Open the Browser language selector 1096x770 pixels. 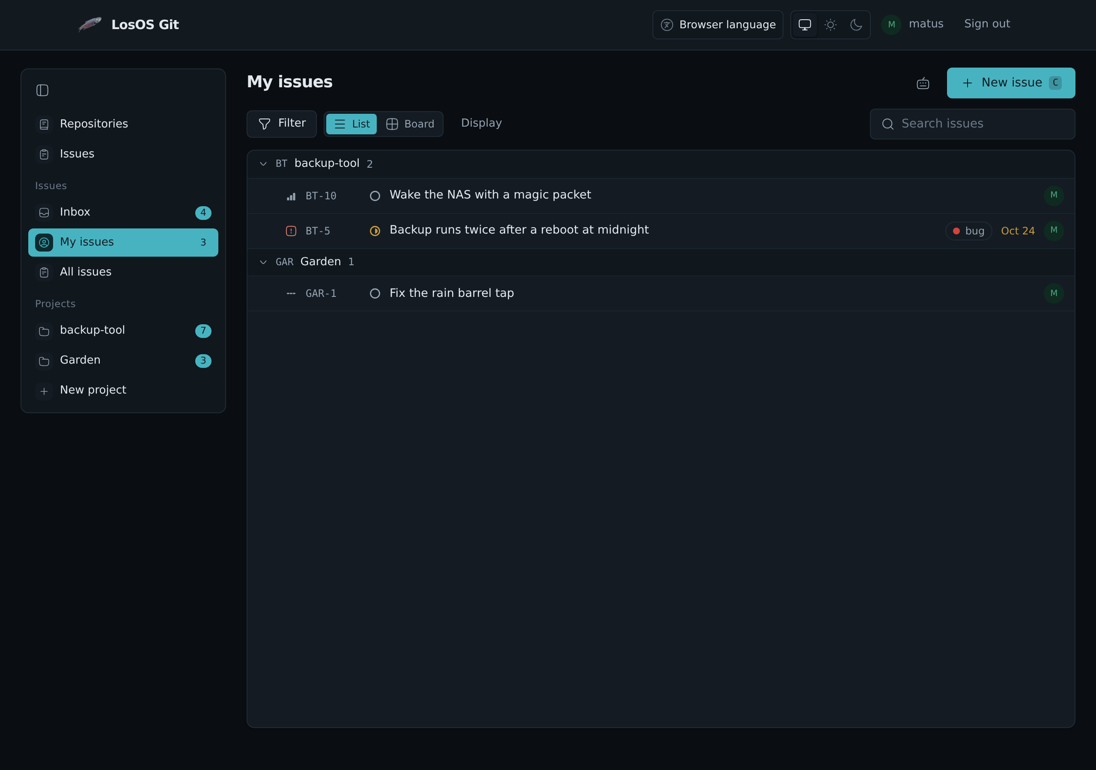[x=718, y=25]
